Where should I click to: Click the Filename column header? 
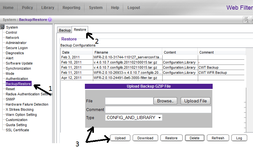click(101, 52)
